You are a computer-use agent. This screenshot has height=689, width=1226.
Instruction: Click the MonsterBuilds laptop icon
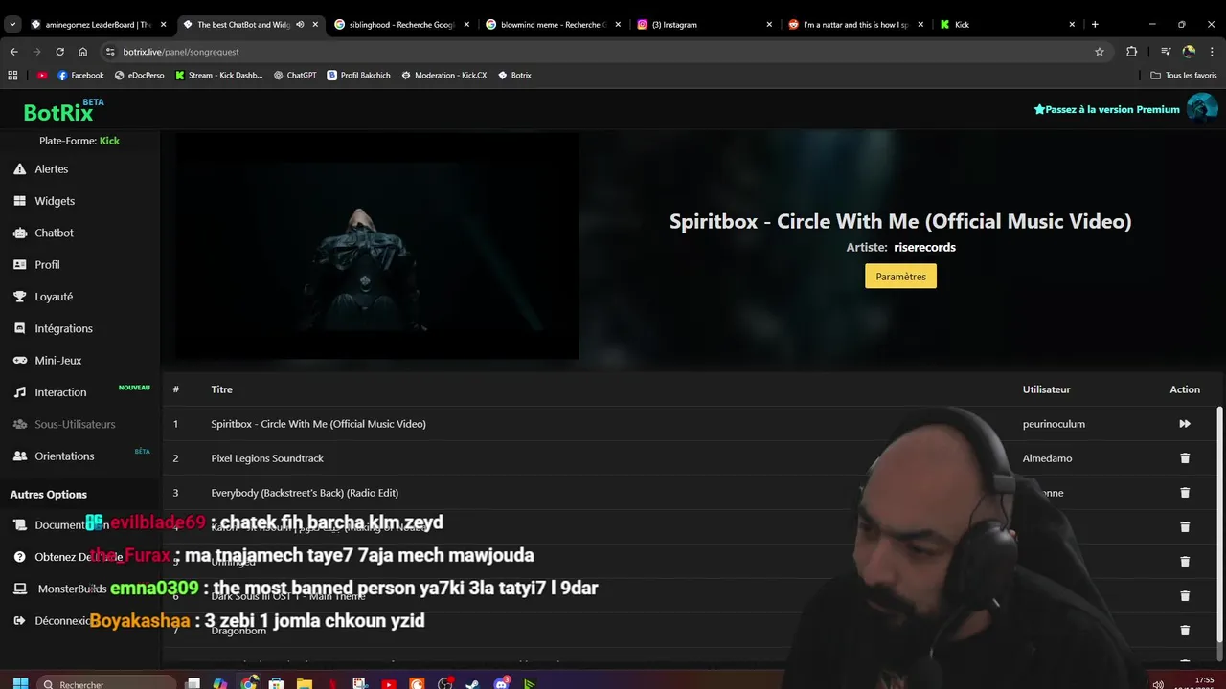pyautogui.click(x=19, y=589)
